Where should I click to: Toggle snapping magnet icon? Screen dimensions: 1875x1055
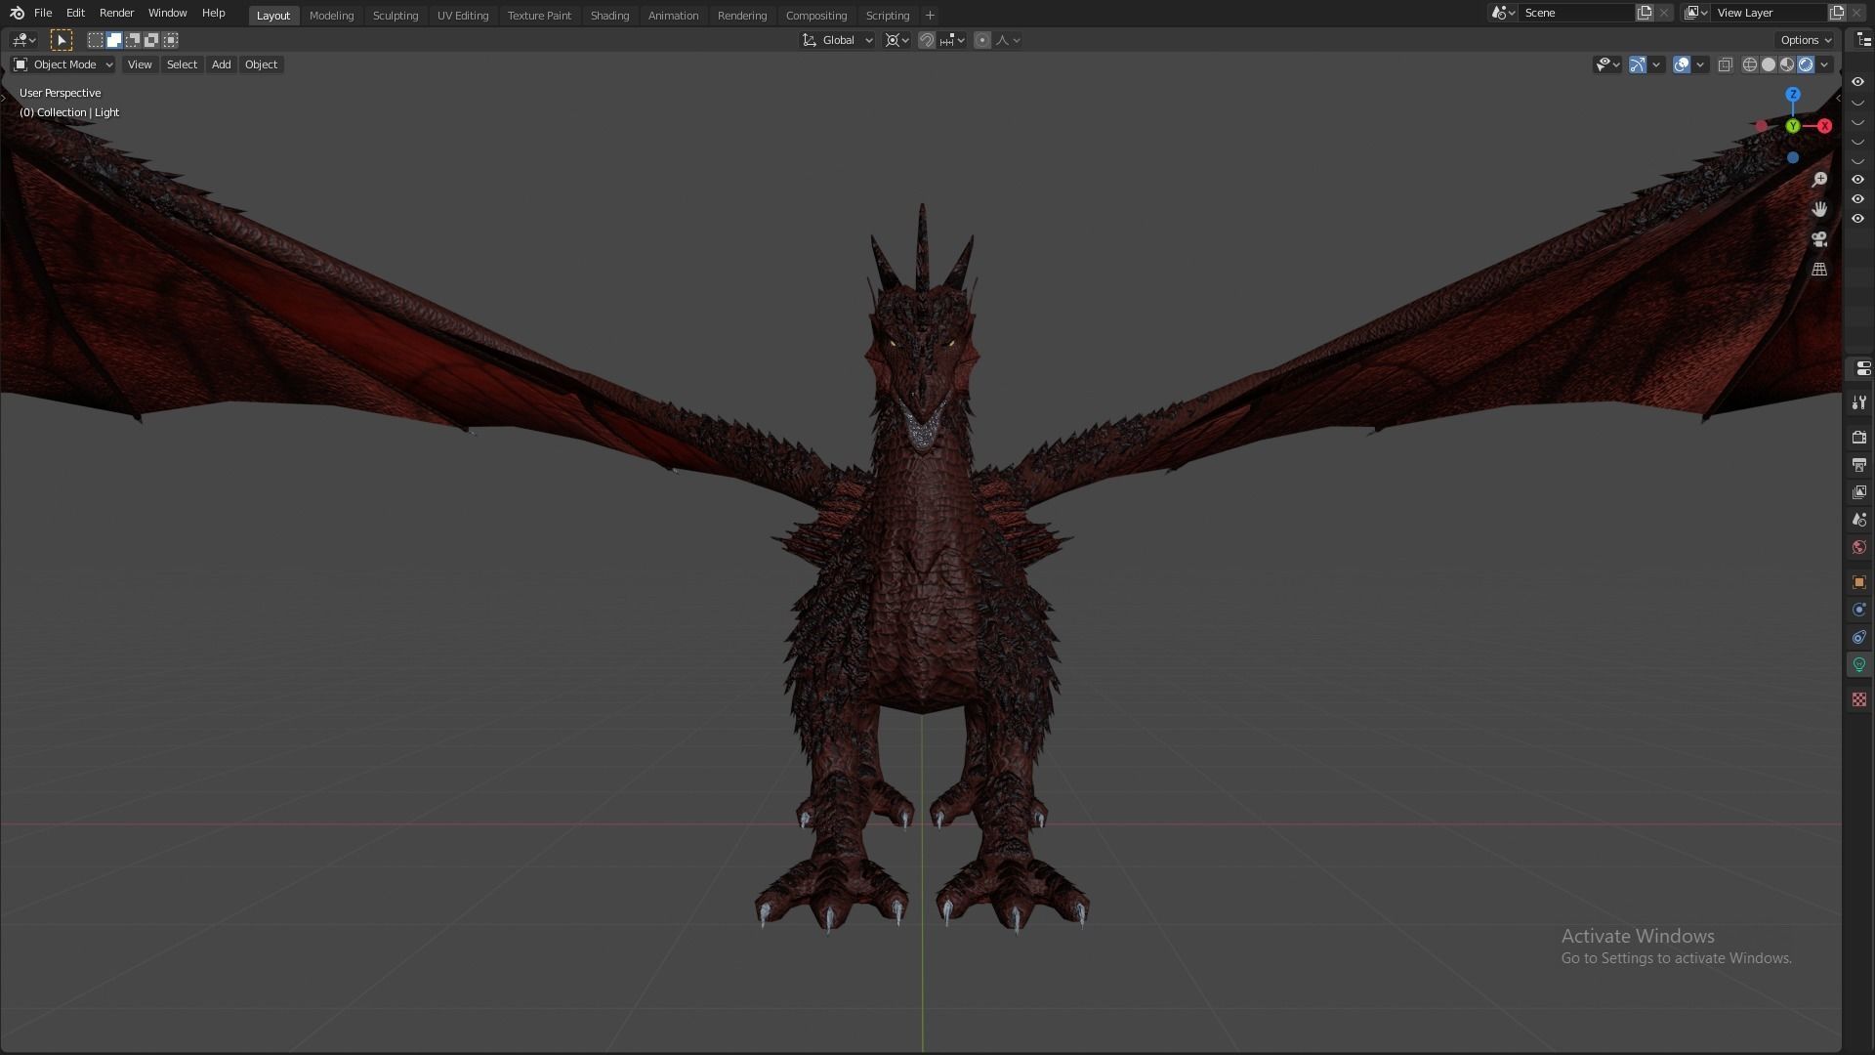pyautogui.click(x=927, y=40)
